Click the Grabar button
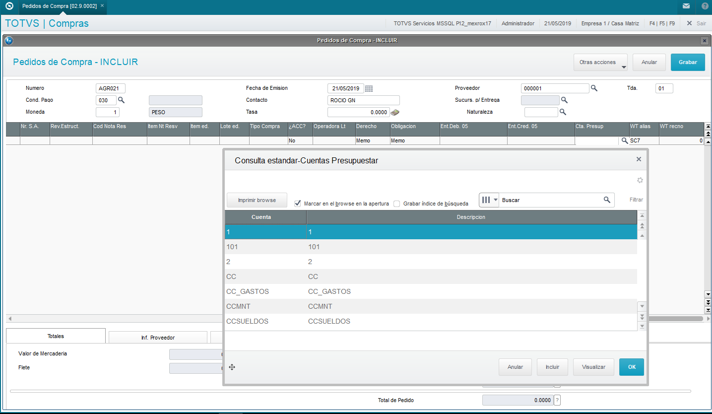 (688, 63)
